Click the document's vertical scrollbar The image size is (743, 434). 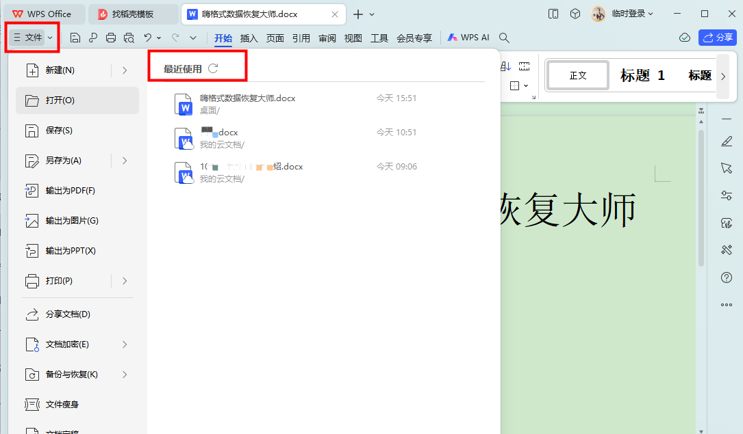pyautogui.click(x=701, y=198)
